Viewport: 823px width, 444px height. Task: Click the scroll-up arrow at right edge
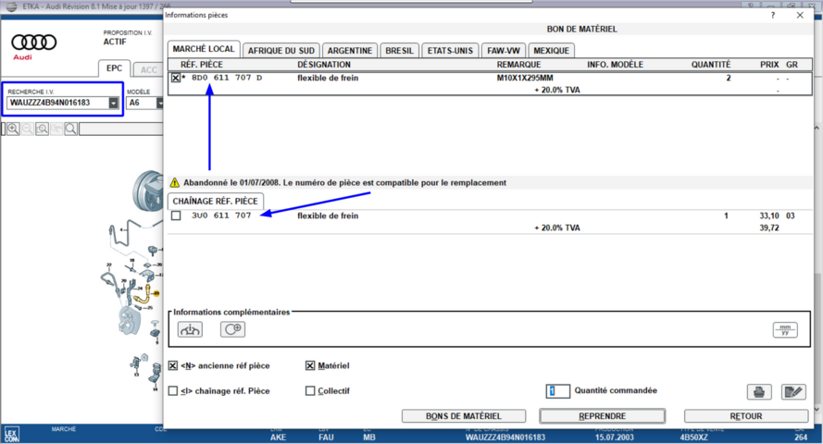coord(817,128)
